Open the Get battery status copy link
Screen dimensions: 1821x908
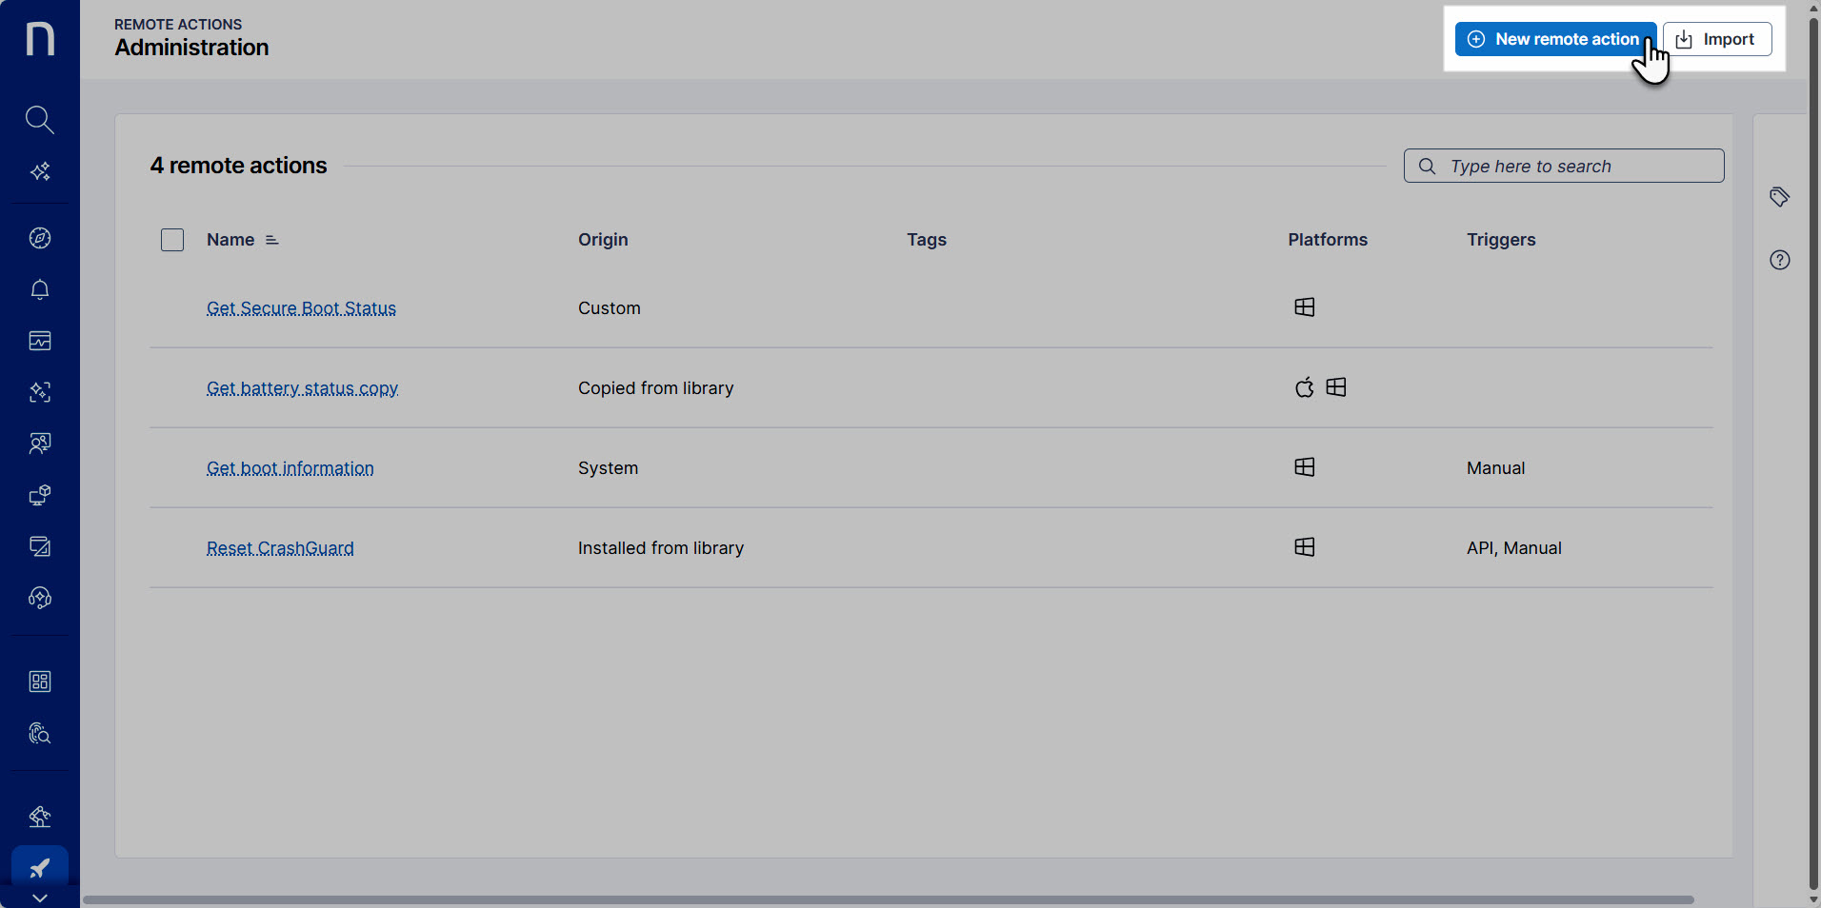pos(302,388)
